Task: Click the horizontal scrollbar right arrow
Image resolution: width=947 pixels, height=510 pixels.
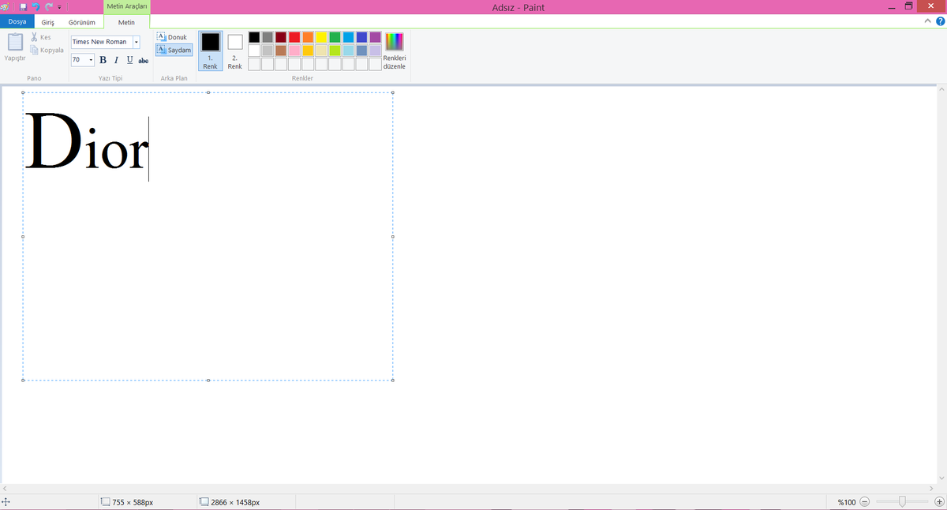Action: [931, 489]
